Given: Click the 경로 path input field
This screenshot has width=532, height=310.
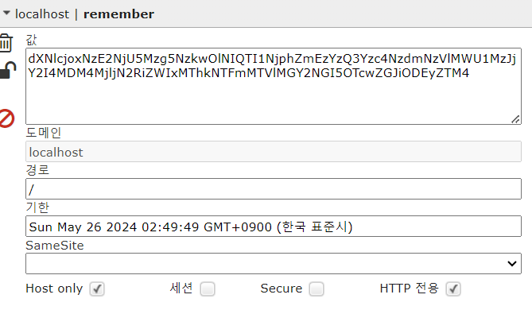Looking at the screenshot, I should coord(274,188).
